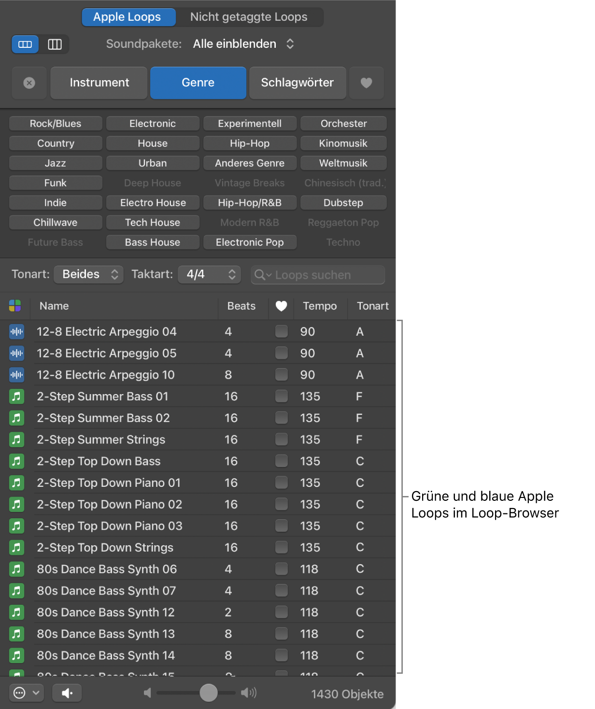
Task: Click the blue audio loop icon for 12-8 Electric Arpeggio 04
Action: [x=16, y=332]
